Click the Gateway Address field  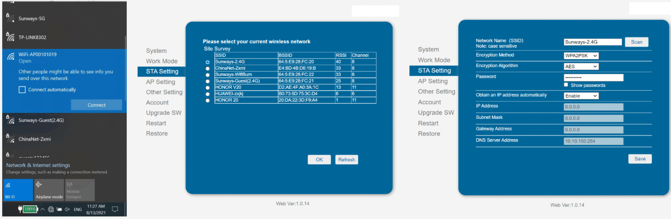pyautogui.click(x=594, y=130)
